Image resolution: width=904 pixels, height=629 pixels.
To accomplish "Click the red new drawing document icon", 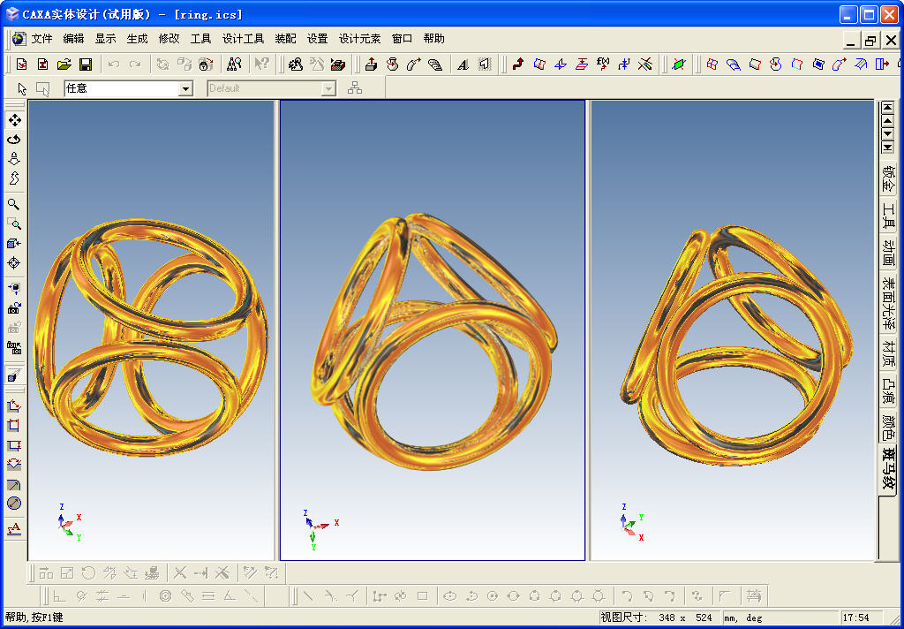I will pyautogui.click(x=42, y=64).
